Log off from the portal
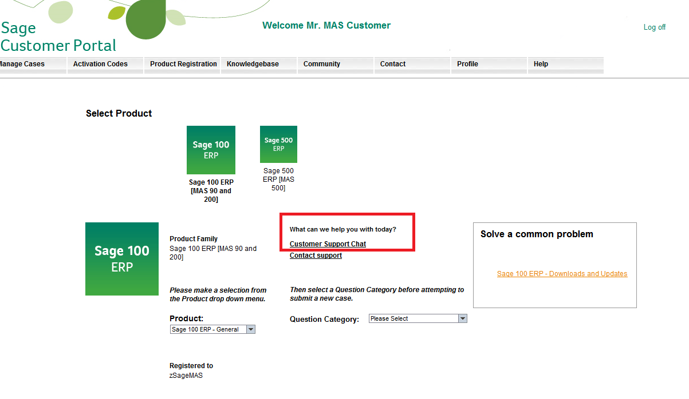The image size is (689, 399). (654, 27)
